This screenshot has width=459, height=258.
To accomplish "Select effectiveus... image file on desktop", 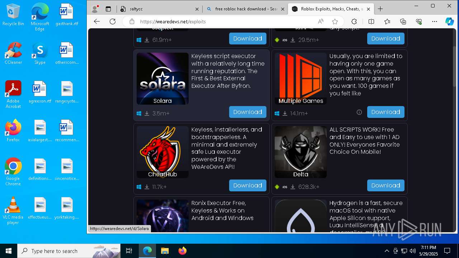I will coord(40,208).
